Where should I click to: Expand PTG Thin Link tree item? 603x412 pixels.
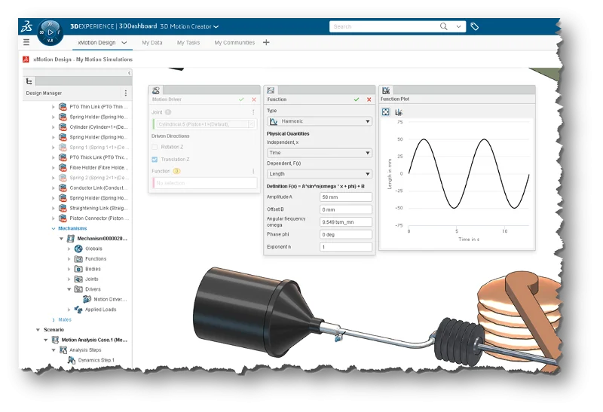[54, 107]
